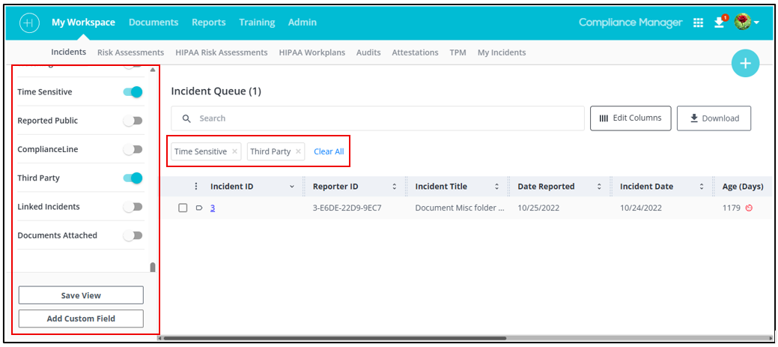Remove the Third Party filter chip
778x347 pixels.
pyautogui.click(x=298, y=152)
